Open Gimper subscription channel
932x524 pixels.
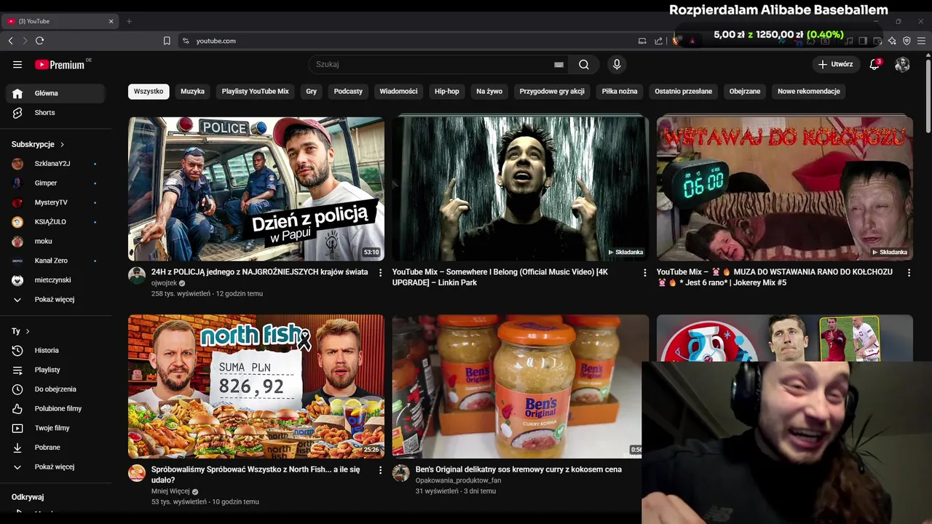(57, 183)
